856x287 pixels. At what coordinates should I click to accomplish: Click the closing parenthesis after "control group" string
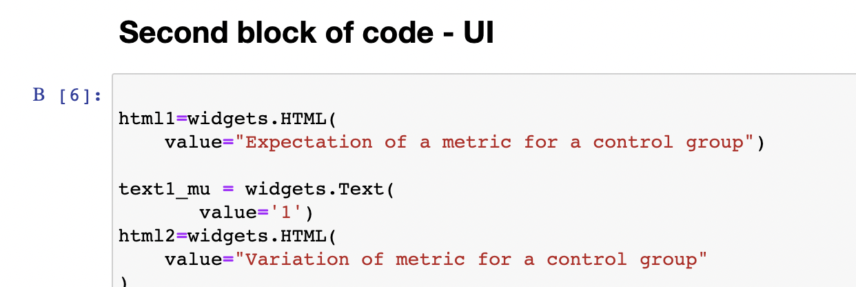coord(761,142)
